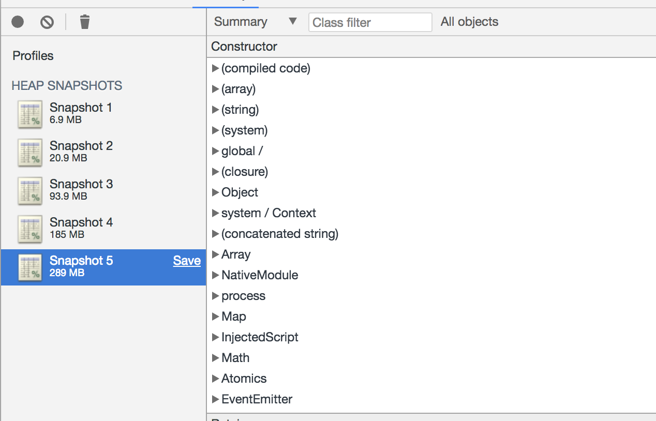Click the Save link for Snapshot 5

point(187,261)
